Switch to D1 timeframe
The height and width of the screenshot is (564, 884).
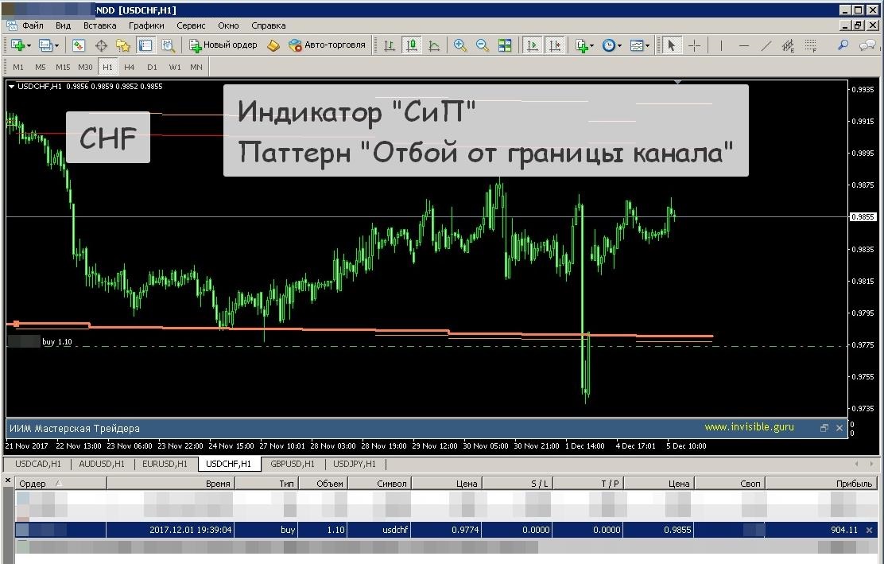pyautogui.click(x=152, y=67)
